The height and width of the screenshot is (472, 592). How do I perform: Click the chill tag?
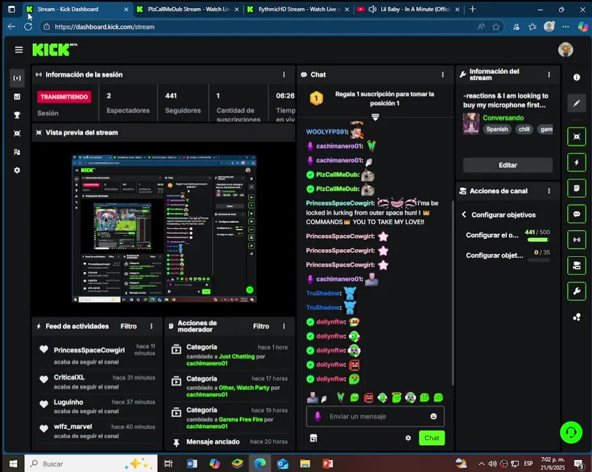524,129
